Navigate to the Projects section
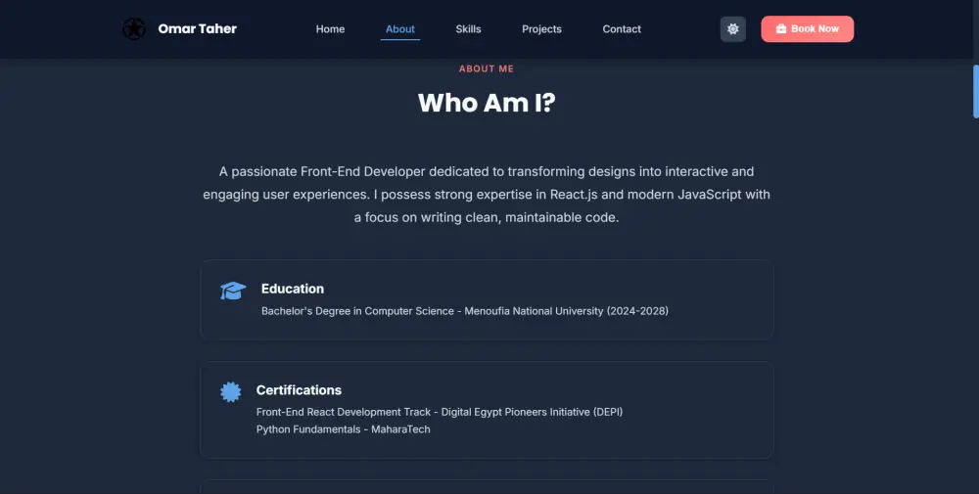 (541, 29)
